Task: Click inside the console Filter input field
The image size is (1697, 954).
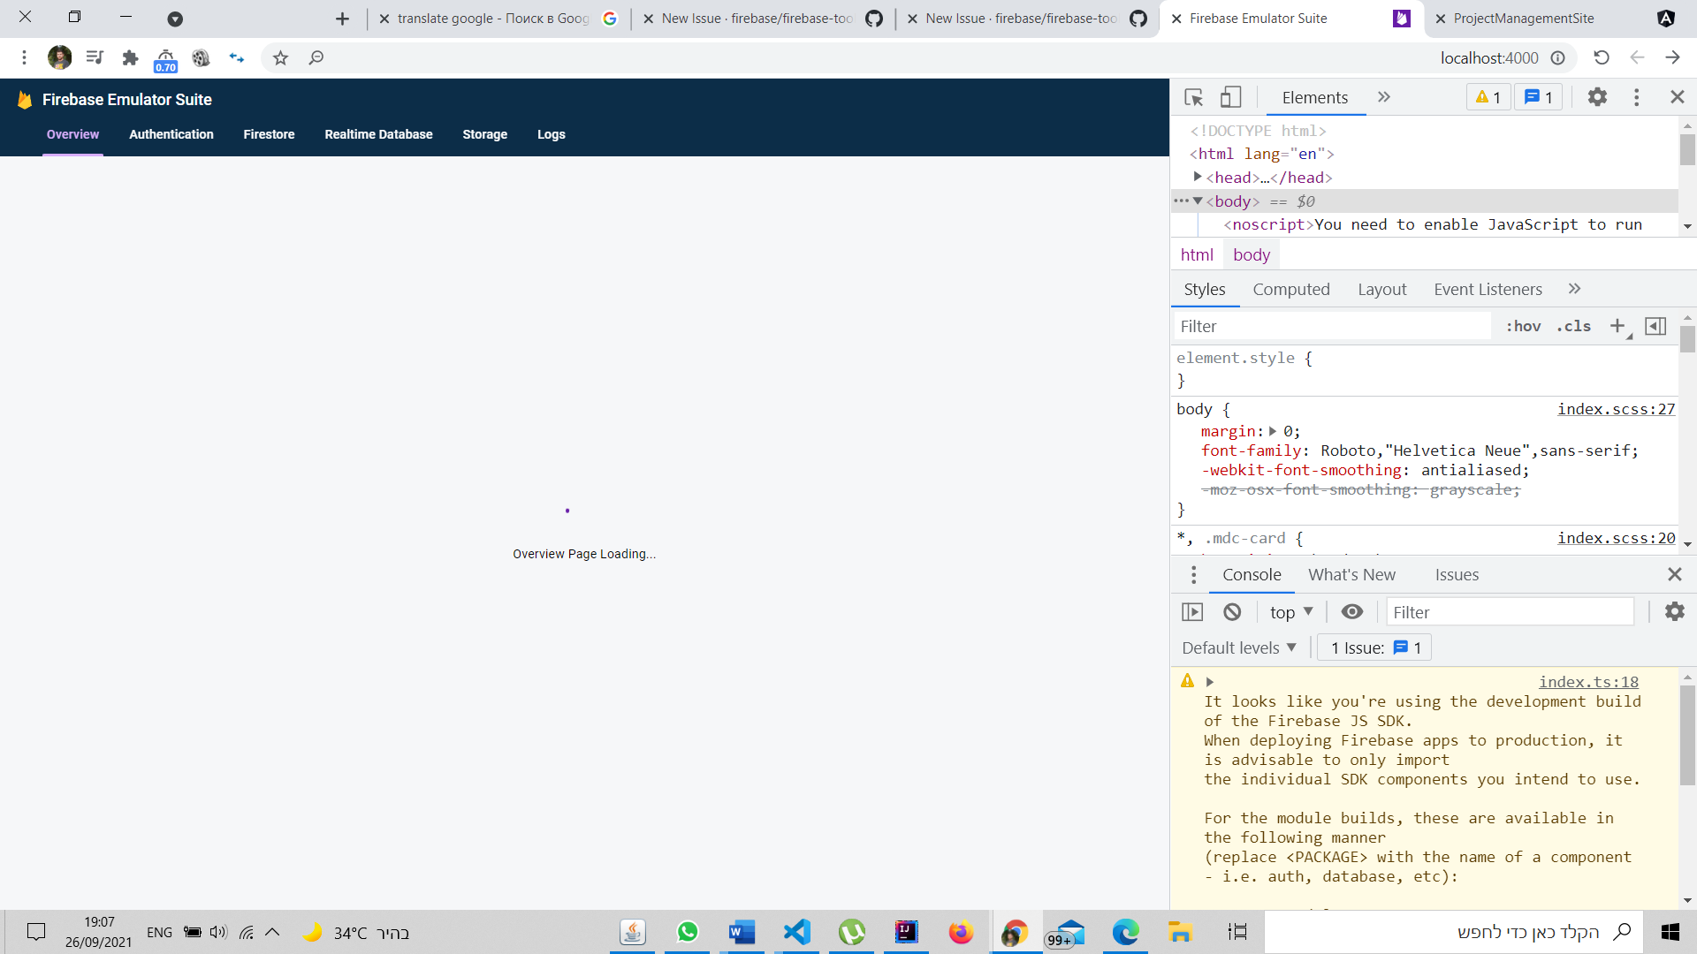Action: click(x=1511, y=611)
